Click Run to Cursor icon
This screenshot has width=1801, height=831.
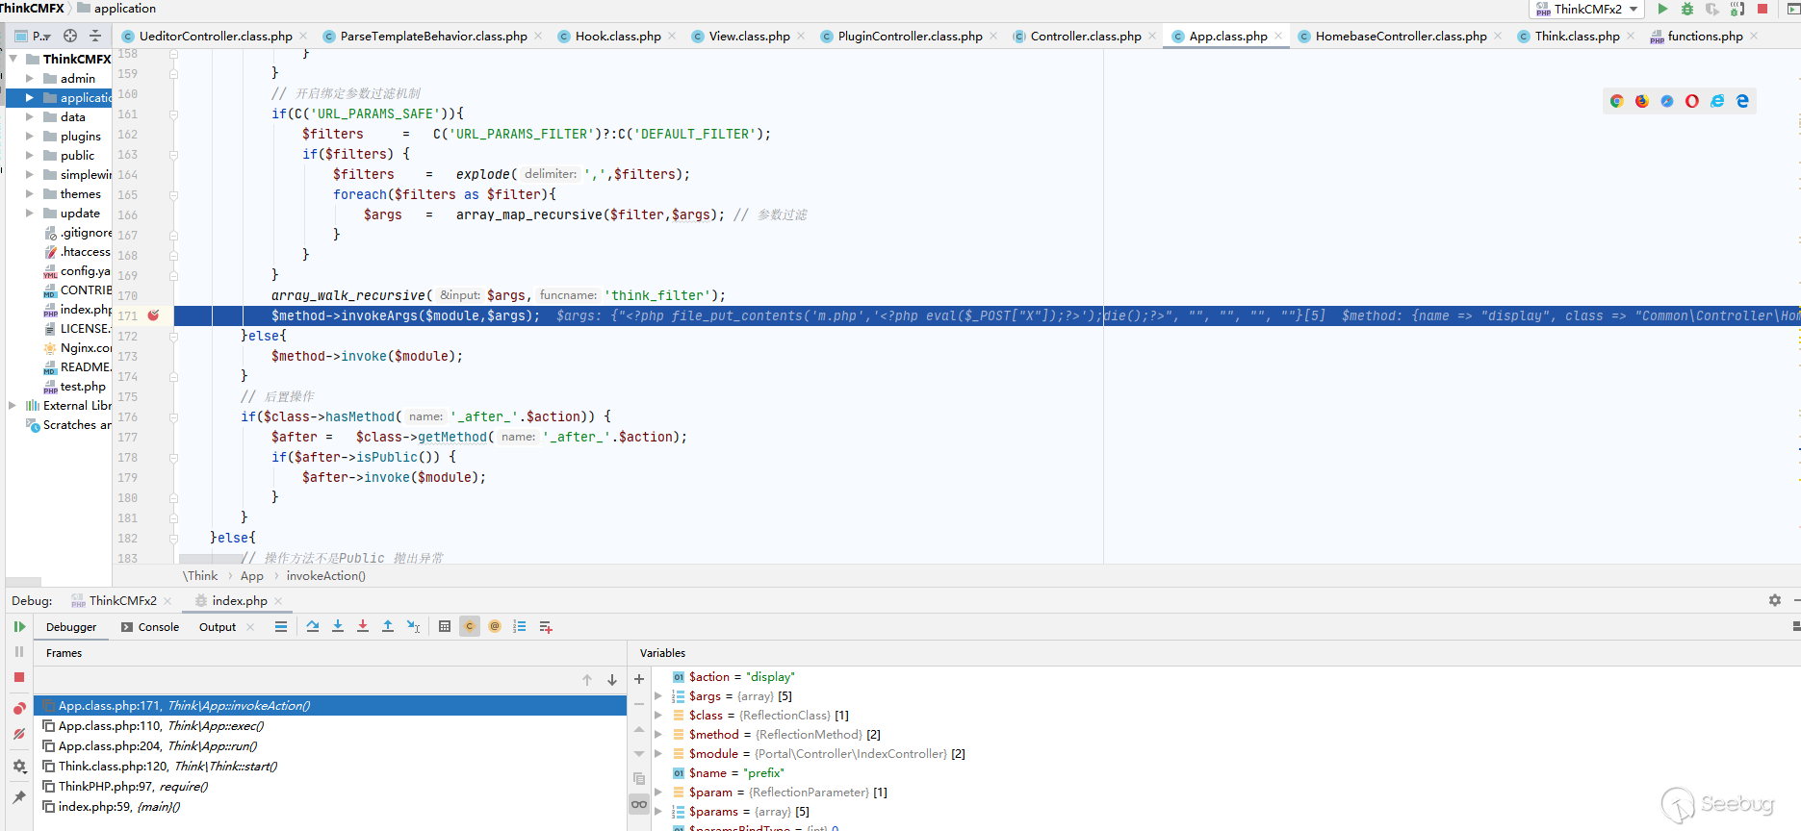[413, 626]
